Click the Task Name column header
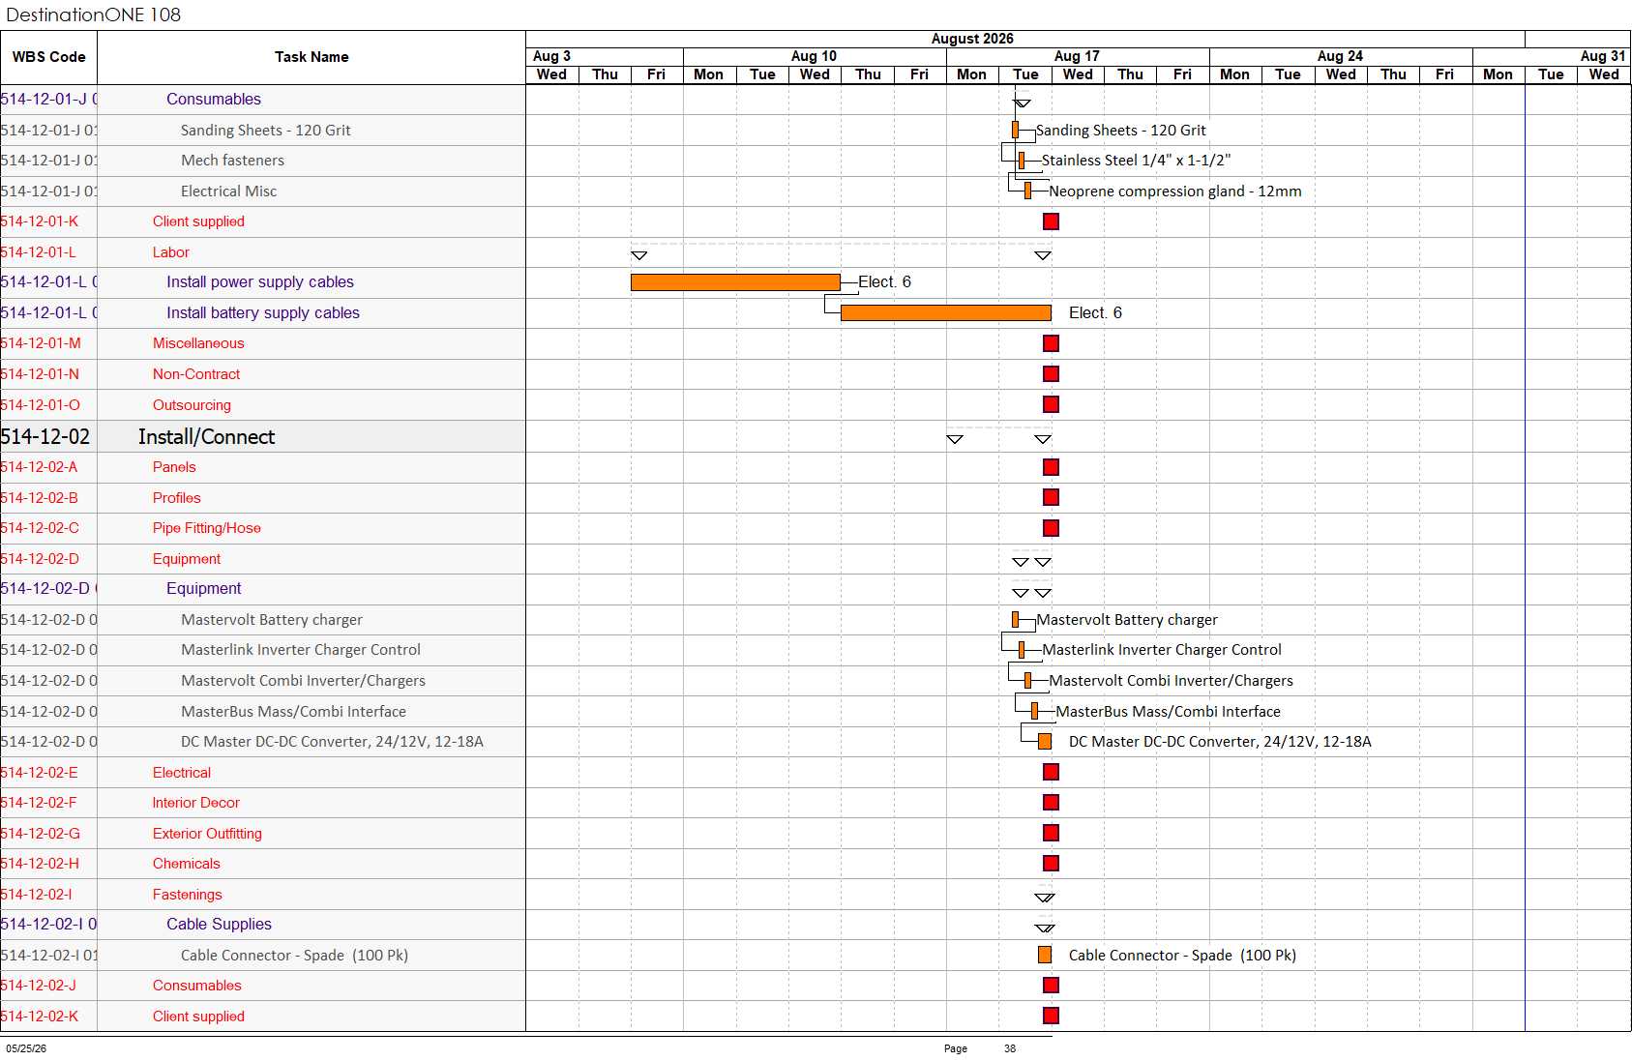Image resolution: width=1632 pixels, height=1061 pixels. [312, 57]
